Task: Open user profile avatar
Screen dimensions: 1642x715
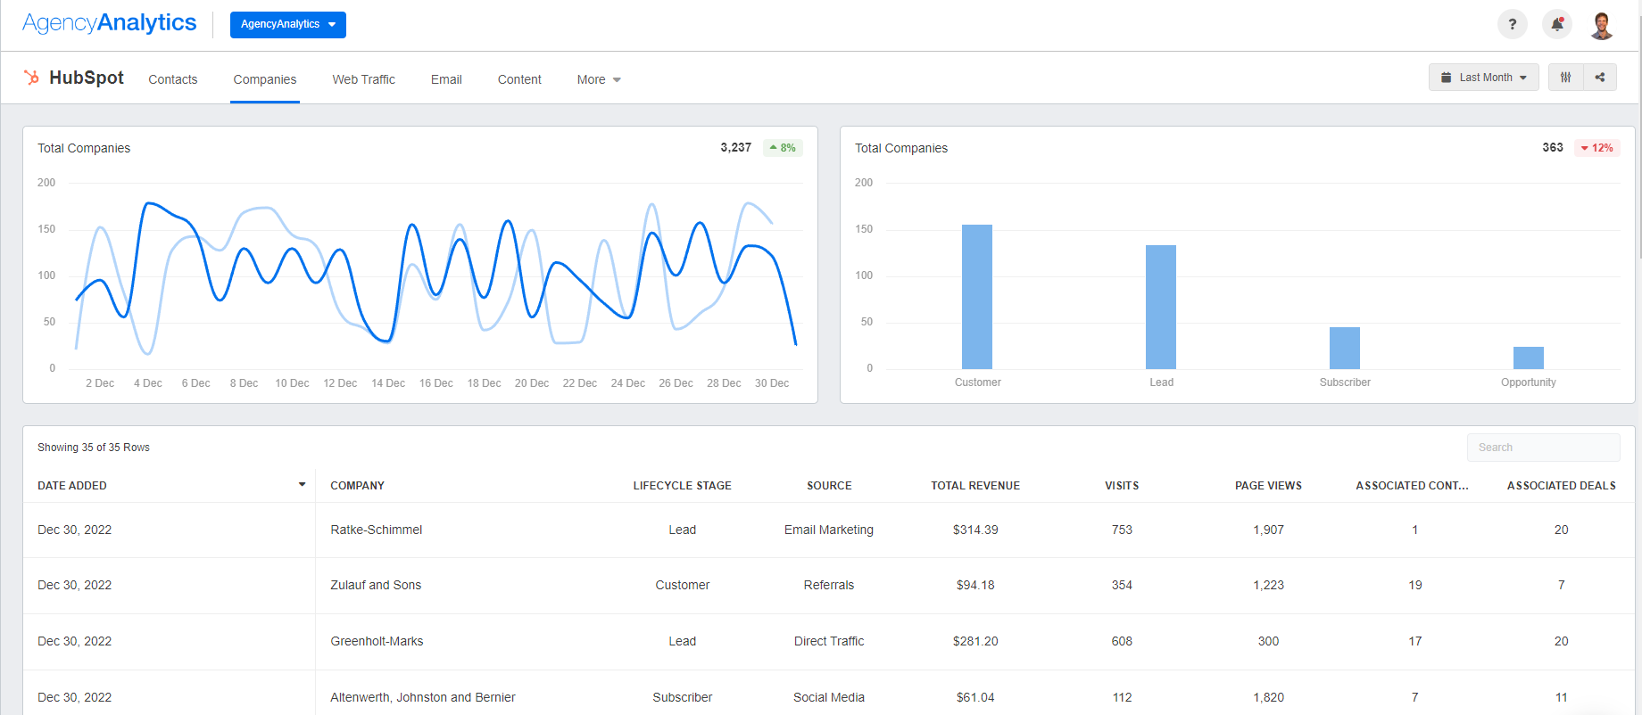Action: pos(1602,25)
